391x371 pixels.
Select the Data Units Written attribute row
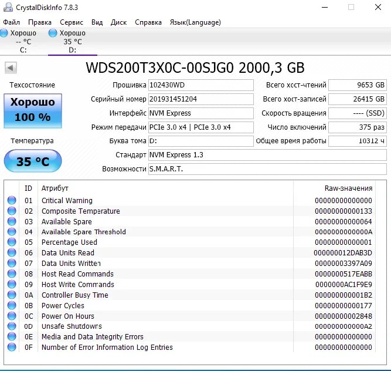pyautogui.click(x=191, y=263)
